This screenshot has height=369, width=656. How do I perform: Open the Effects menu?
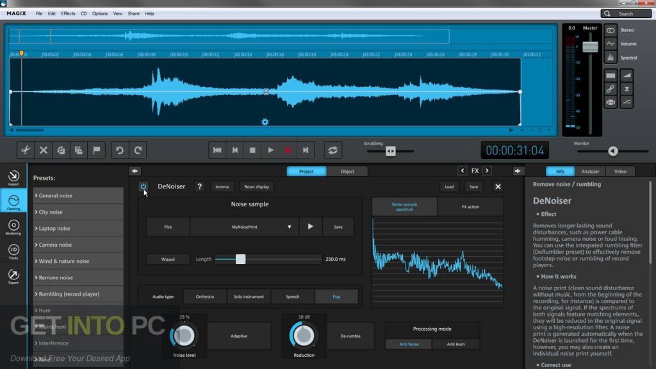[68, 13]
